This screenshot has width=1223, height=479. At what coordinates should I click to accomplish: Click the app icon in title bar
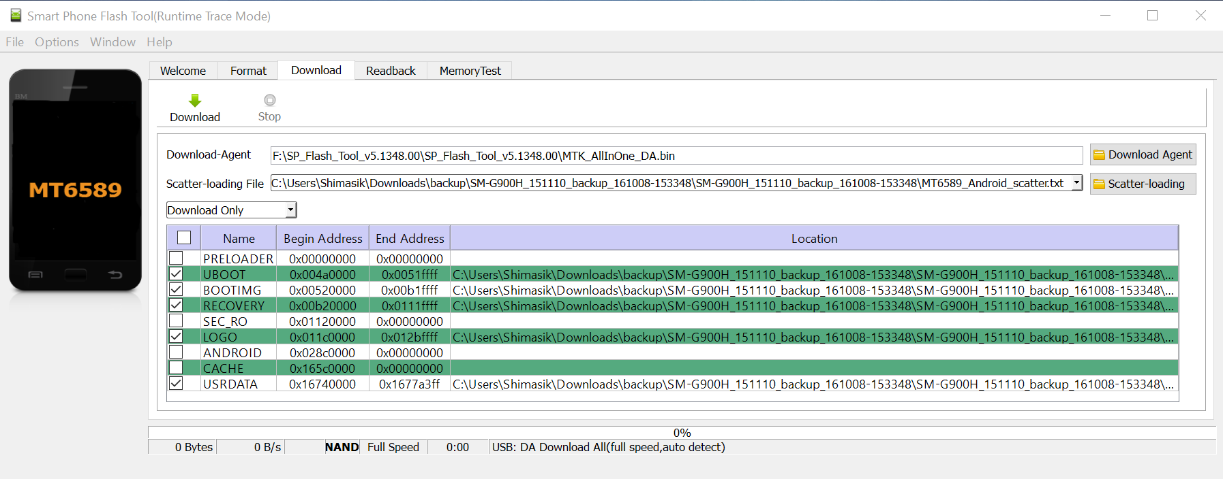tap(15, 15)
